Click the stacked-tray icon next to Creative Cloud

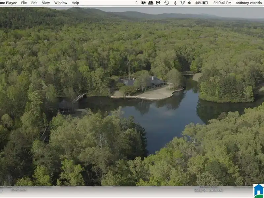pos(150,3)
